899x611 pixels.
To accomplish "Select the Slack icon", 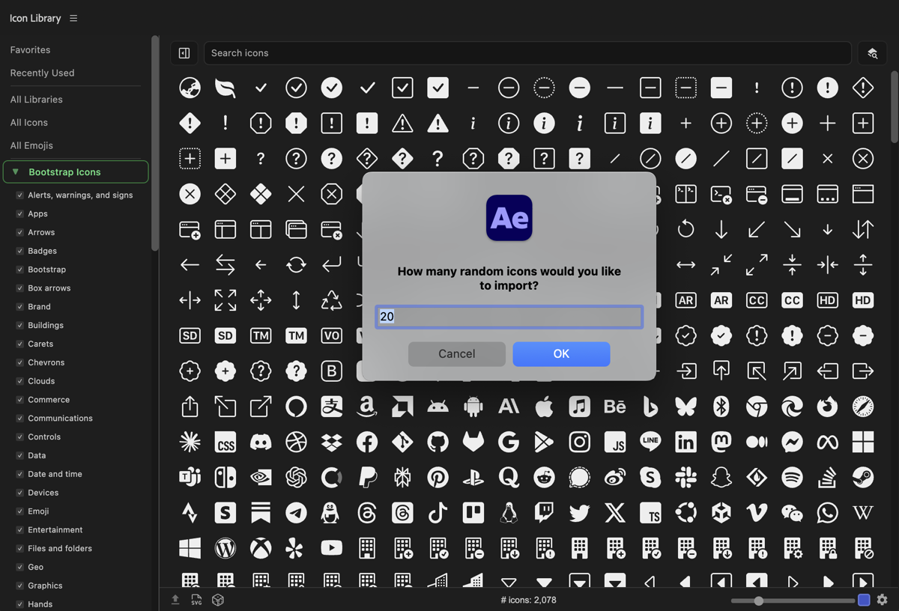I will coord(686,477).
